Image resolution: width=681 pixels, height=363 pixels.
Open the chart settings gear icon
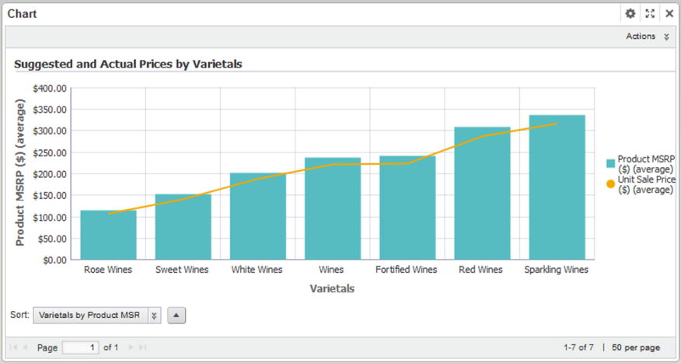point(630,13)
